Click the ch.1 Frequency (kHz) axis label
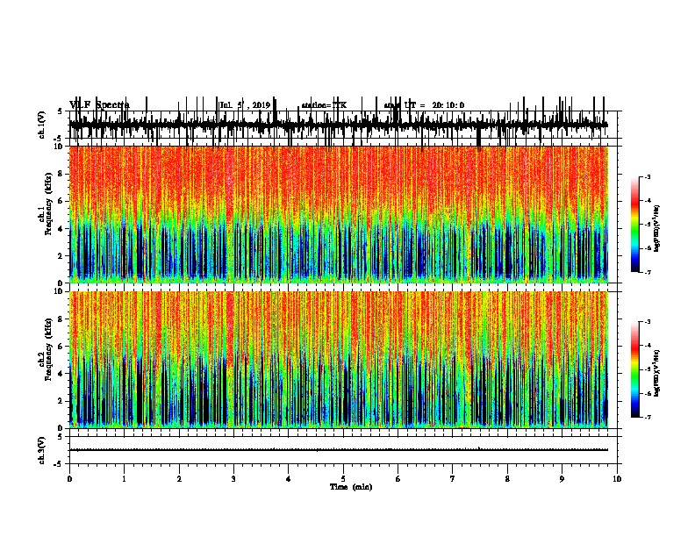The image size is (695, 537). click(46, 204)
